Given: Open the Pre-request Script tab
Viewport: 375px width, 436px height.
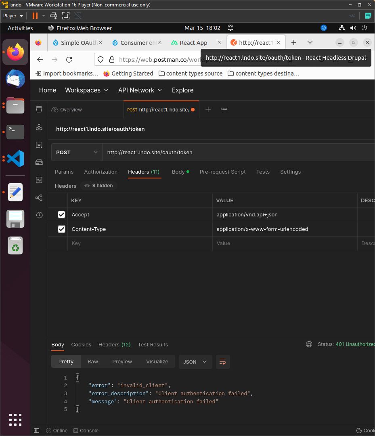Looking at the screenshot, I should coord(222,172).
